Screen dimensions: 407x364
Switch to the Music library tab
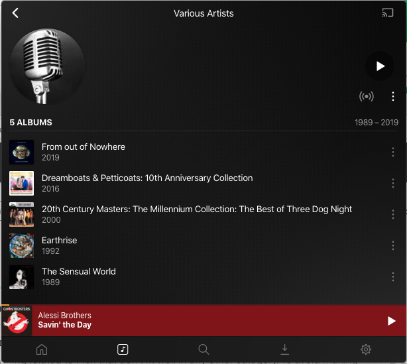point(123,349)
